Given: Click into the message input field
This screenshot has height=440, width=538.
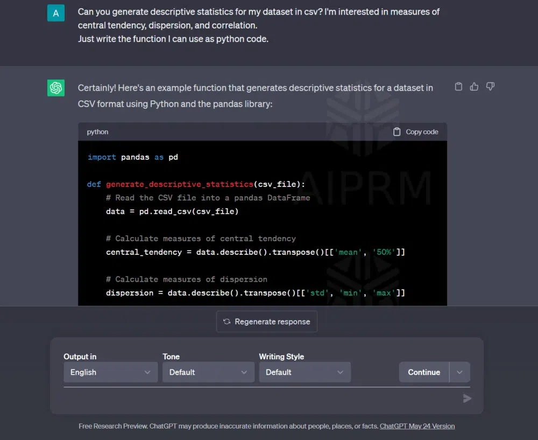Looking at the screenshot, I should click(x=258, y=399).
